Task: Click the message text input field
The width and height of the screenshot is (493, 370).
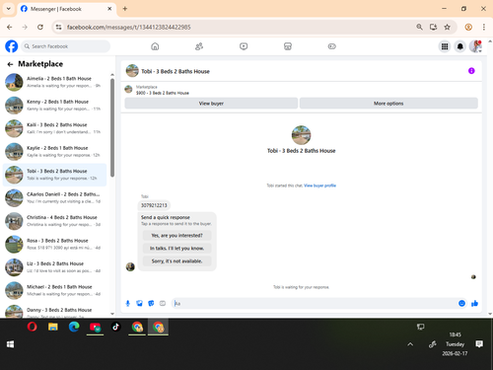Action: (314, 303)
